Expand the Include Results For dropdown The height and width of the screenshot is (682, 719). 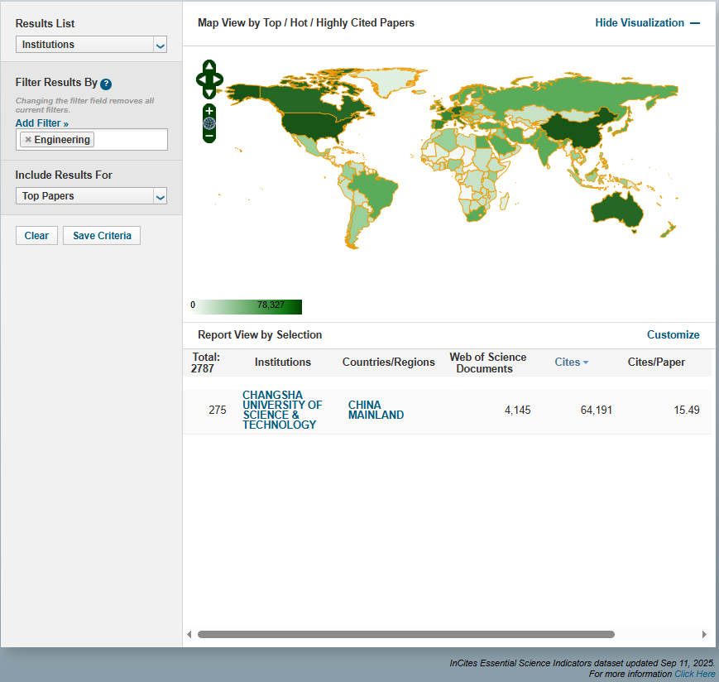92,196
